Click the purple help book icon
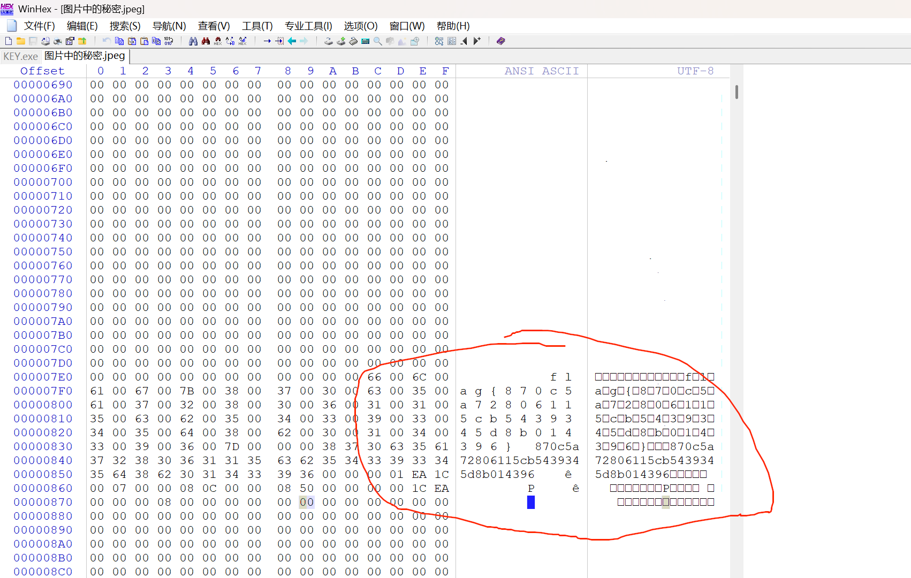The image size is (911, 578). point(500,41)
